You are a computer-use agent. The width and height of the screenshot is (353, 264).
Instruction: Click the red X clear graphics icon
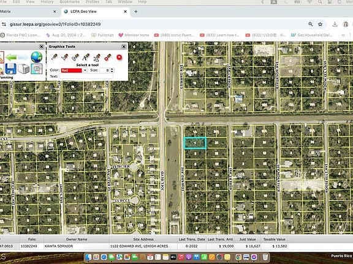(x=120, y=57)
